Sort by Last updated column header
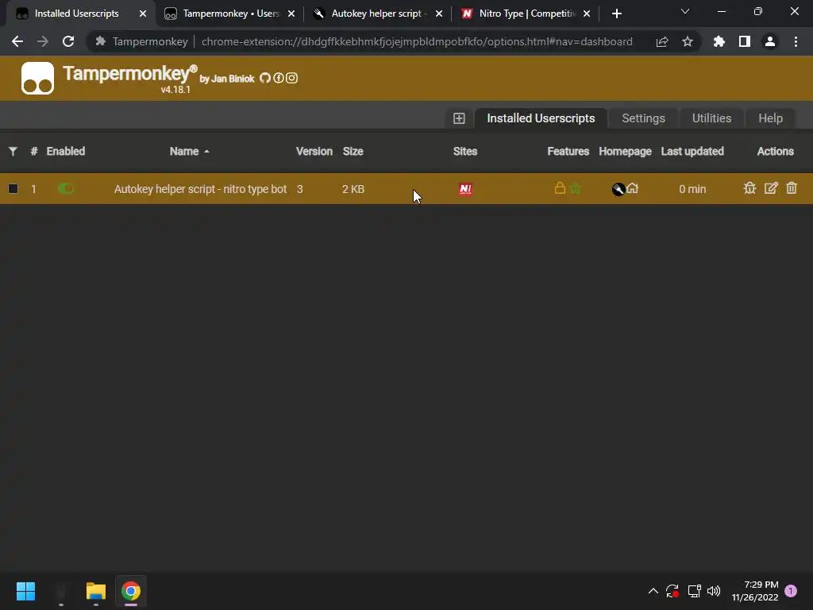The width and height of the screenshot is (813, 610). pos(692,152)
